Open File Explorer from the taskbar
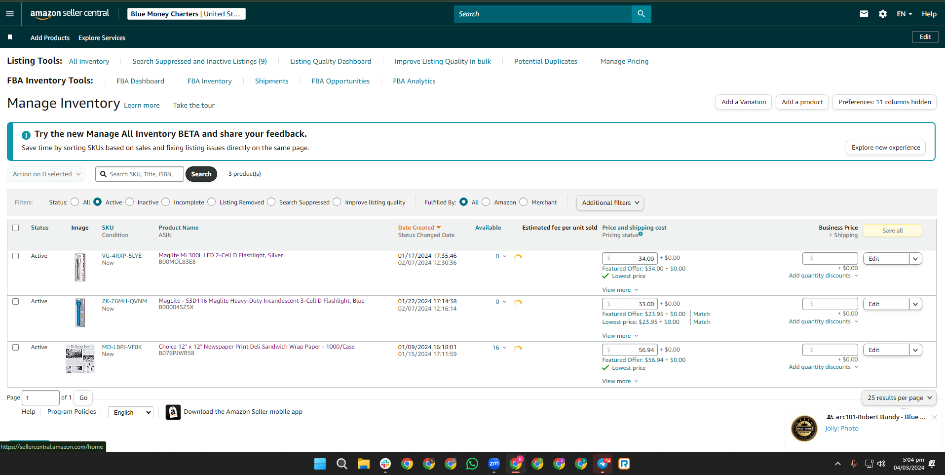 click(364, 464)
